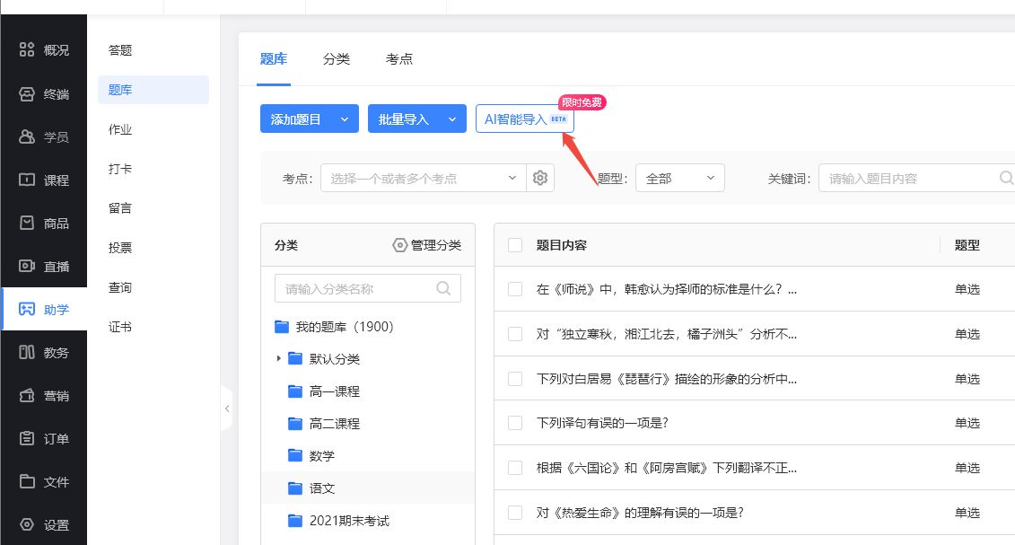Select the 助学 sidebar icon

27,310
